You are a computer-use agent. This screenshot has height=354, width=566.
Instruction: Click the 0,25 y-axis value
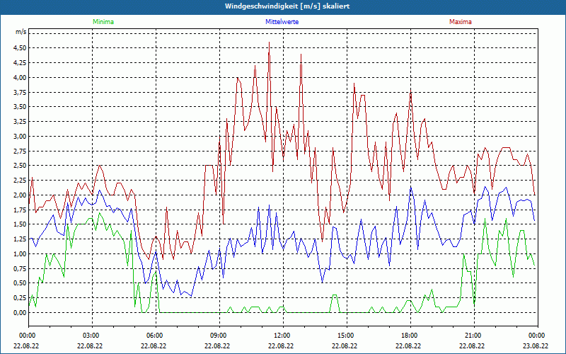(x=20, y=298)
